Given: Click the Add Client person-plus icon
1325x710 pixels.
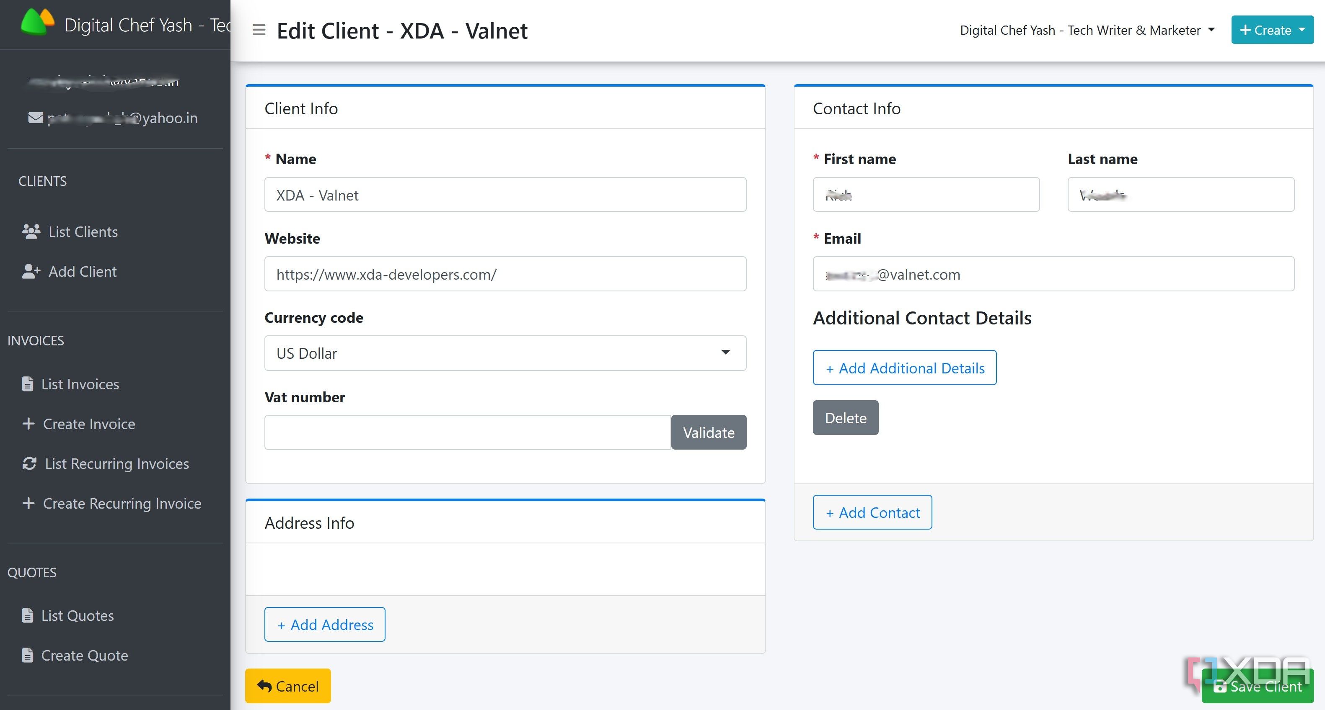Looking at the screenshot, I should (31, 271).
